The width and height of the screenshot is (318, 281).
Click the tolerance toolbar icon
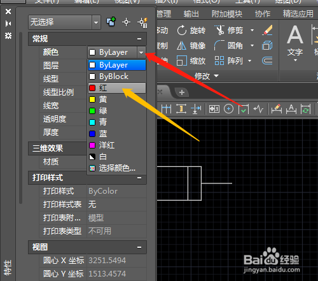214,109
